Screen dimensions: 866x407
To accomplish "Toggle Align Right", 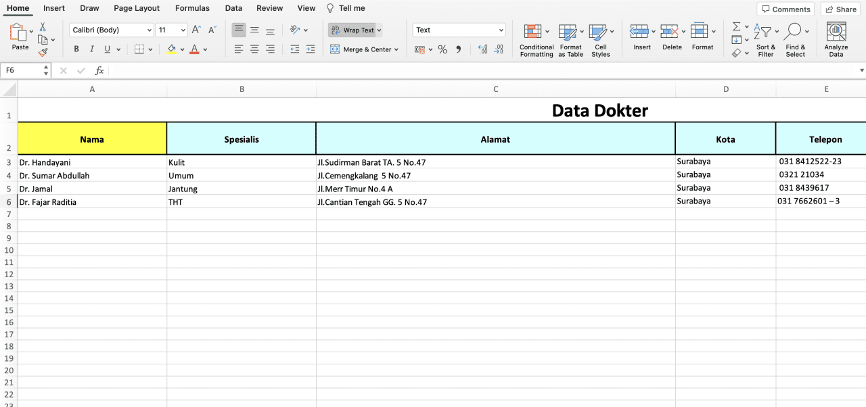I will [270, 49].
